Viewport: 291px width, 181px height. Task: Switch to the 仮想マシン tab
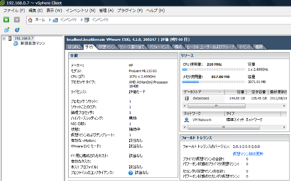pos(107,47)
